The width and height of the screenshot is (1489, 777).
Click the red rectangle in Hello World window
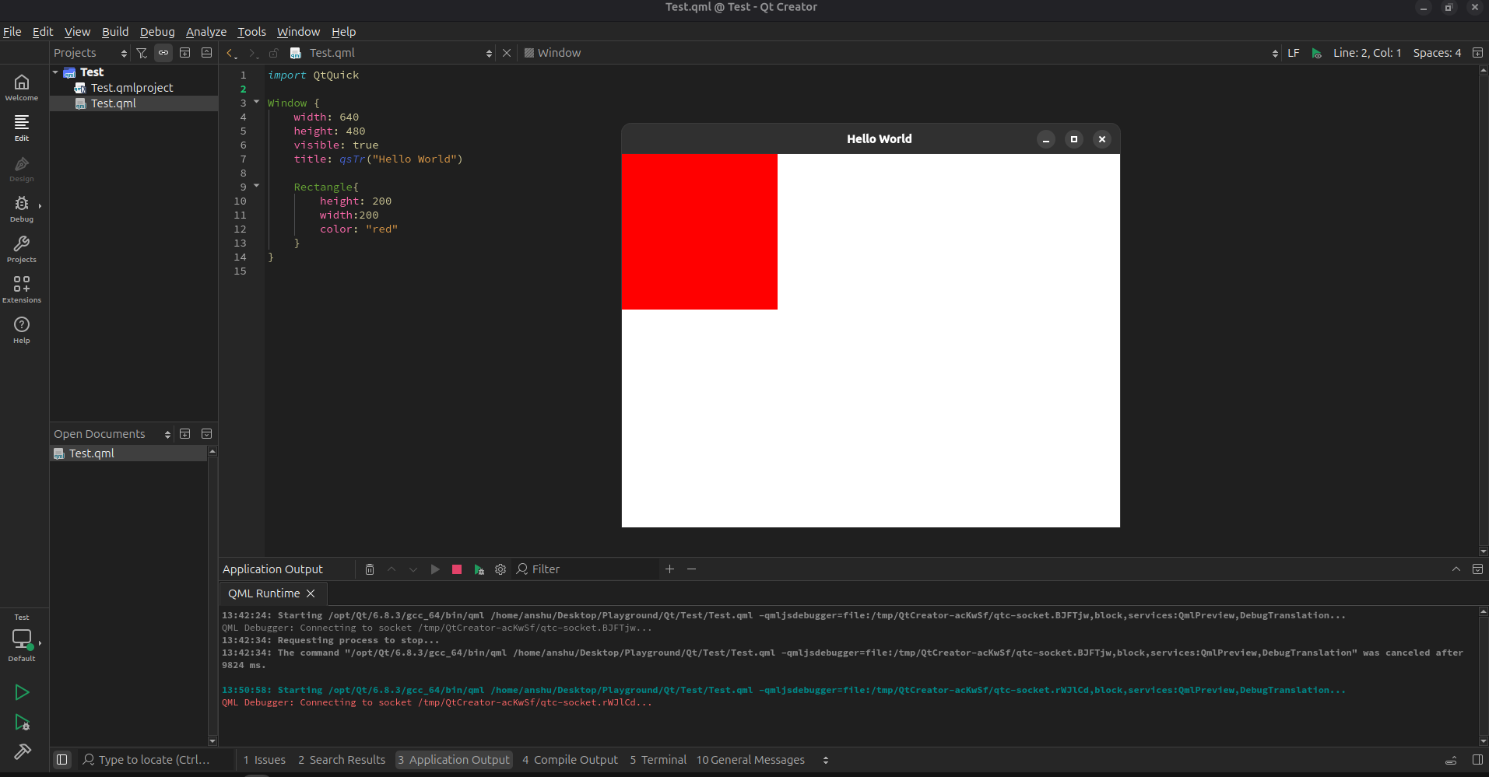pyautogui.click(x=699, y=232)
